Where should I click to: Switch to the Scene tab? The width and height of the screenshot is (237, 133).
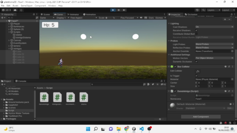pos(45,14)
